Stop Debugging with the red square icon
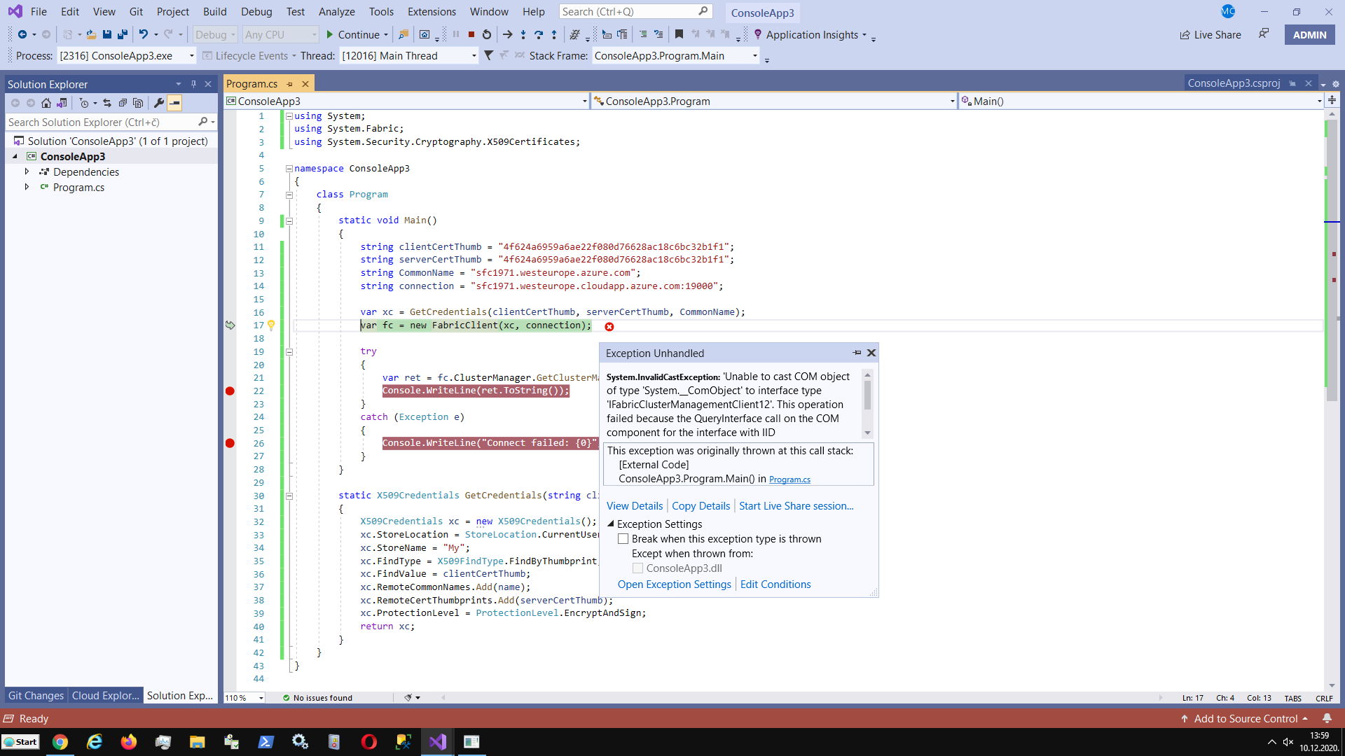1345x756 pixels. (471, 34)
